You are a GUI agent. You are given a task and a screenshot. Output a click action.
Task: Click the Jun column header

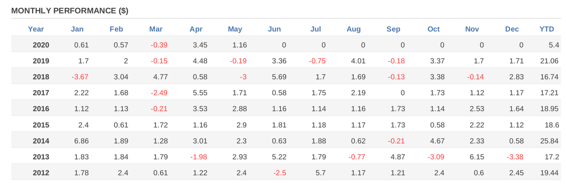(274, 29)
